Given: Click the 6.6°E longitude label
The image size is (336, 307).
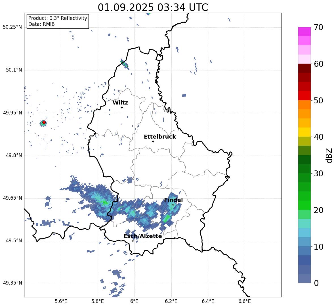Looking at the screenshot, I should pos(245,301).
